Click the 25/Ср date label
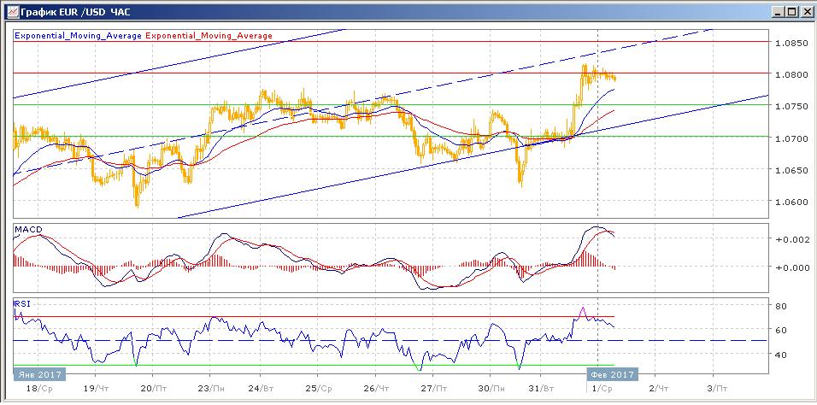The image size is (817, 405). [319, 389]
